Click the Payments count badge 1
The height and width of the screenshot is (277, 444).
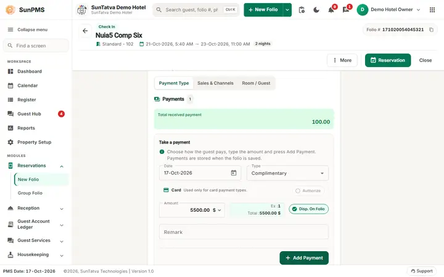pos(190,99)
